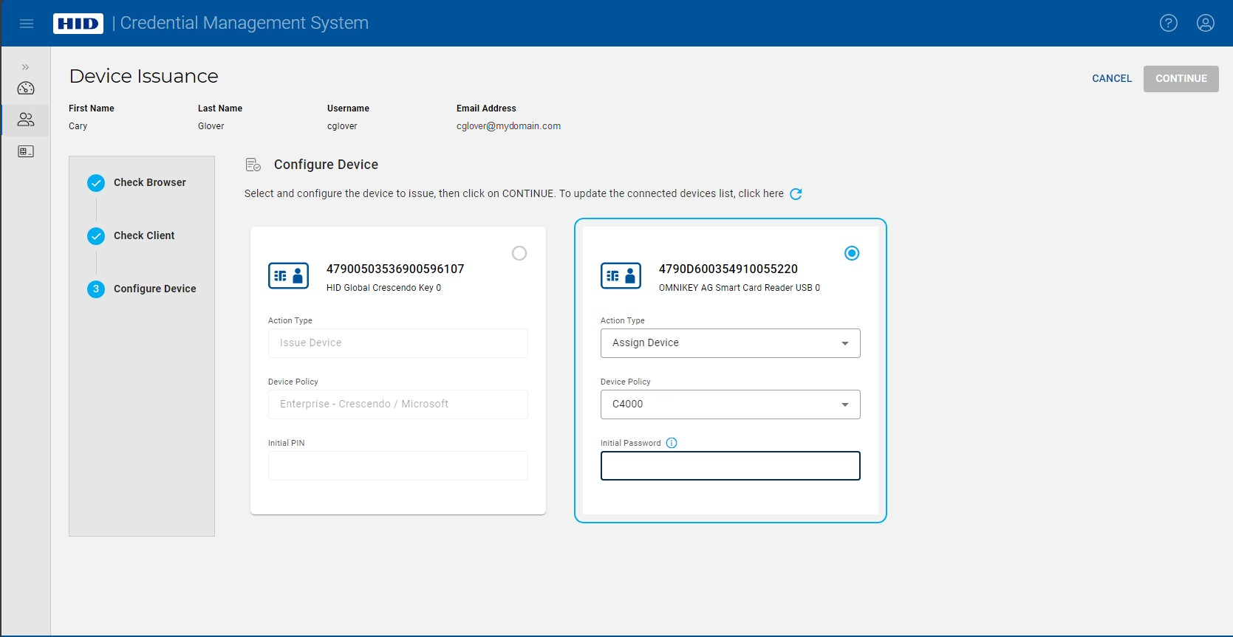Click the last name value Glover
The width and height of the screenshot is (1233, 637).
tap(211, 126)
